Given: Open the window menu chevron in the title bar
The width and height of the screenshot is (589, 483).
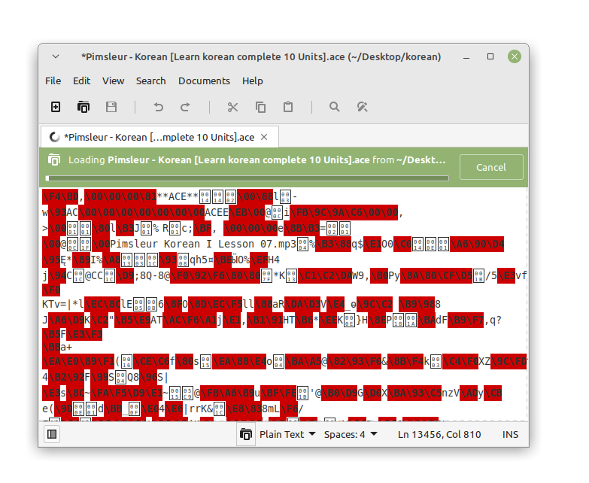Looking at the screenshot, I should [x=56, y=56].
